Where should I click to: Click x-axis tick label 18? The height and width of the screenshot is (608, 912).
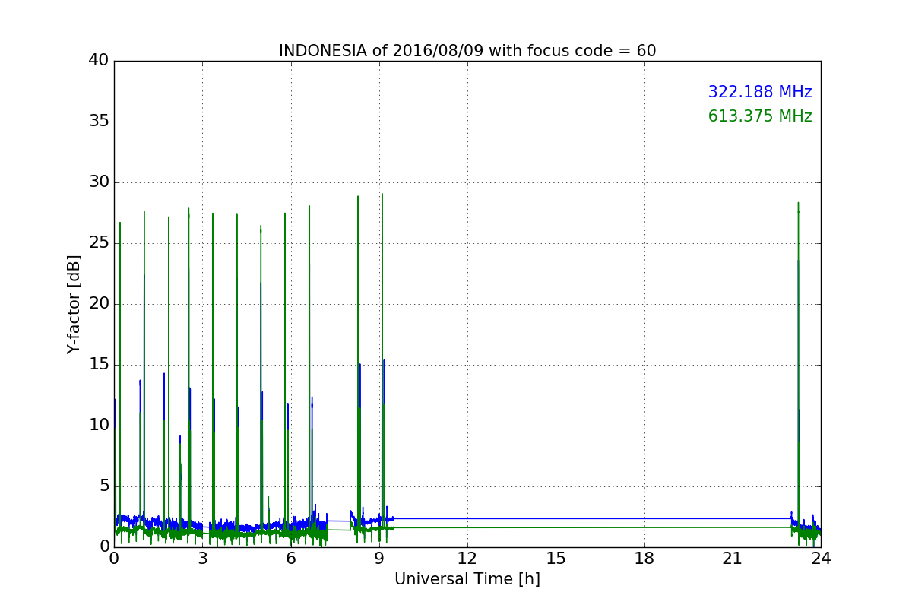click(x=644, y=559)
